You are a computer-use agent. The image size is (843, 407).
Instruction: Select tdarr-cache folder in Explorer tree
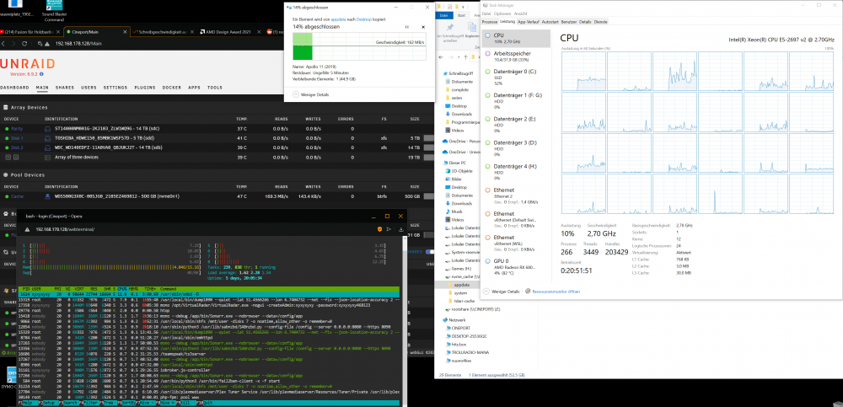pos(462,301)
